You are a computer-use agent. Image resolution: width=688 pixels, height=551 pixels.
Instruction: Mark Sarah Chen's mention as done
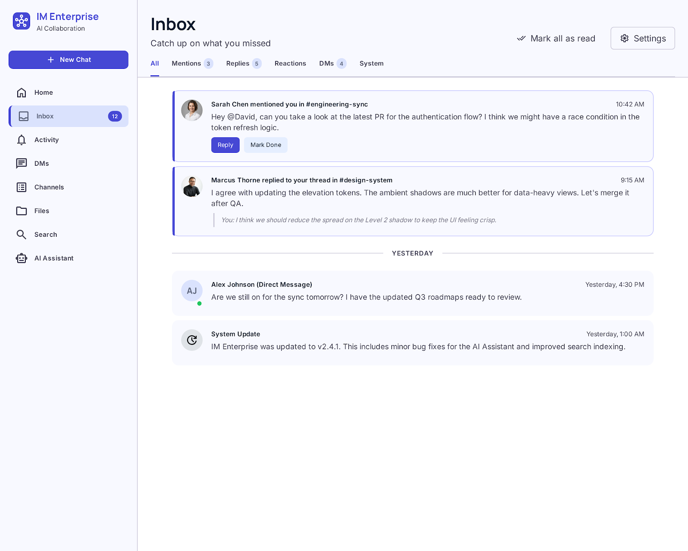[x=266, y=145]
